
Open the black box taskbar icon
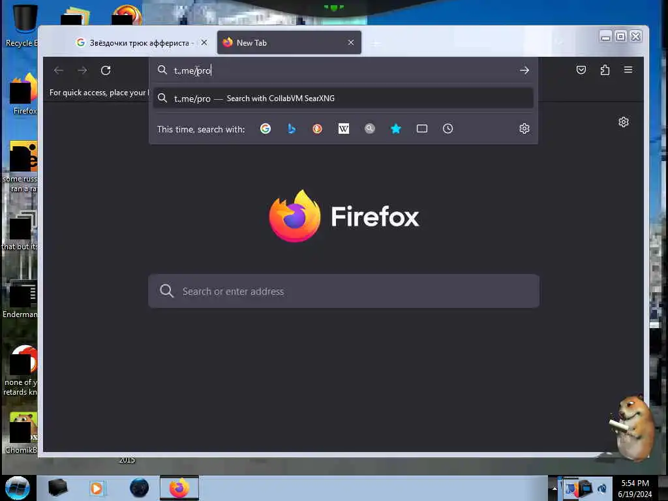(57, 488)
